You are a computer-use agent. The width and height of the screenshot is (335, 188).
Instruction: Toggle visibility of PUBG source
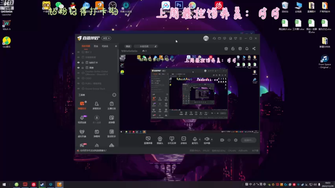78,84
